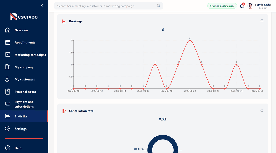Viewport: 276px width, 153px height.
Task: Open the Overview page
Action: coord(21,30)
